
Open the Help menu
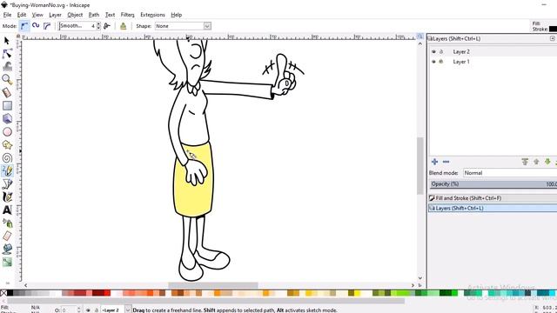pyautogui.click(x=176, y=15)
